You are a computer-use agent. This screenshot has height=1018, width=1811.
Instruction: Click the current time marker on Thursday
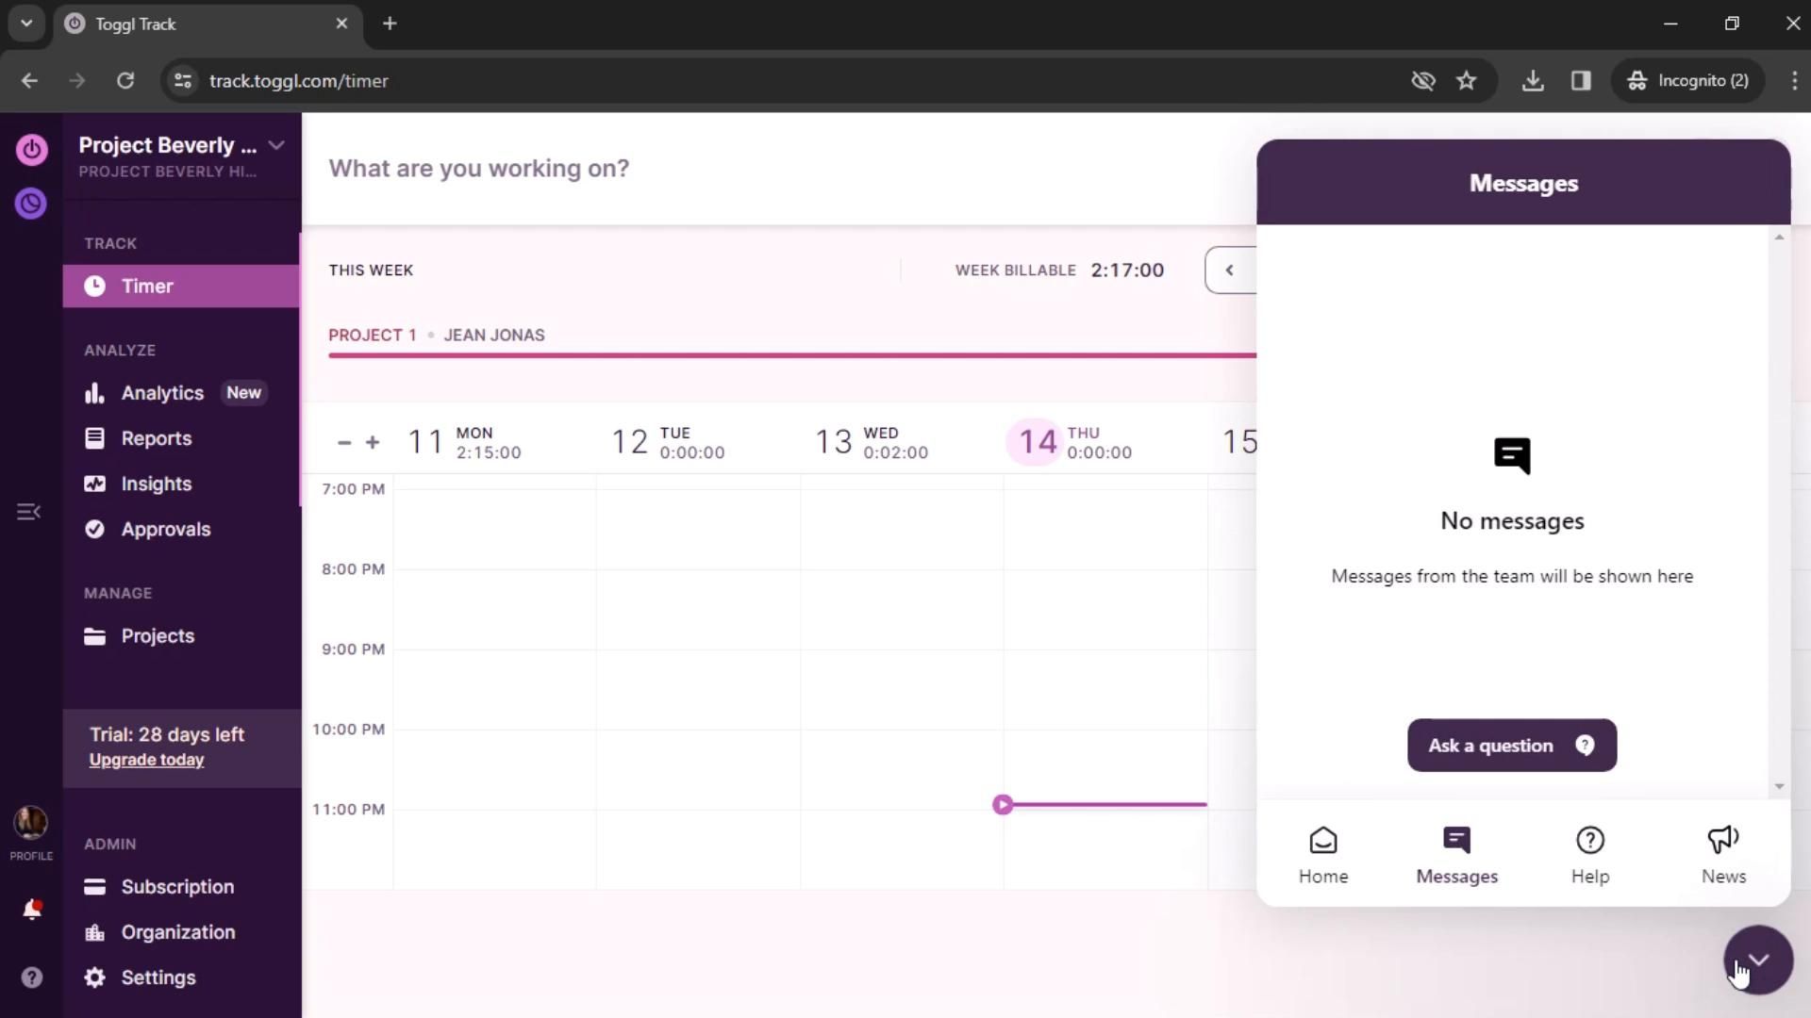click(1003, 805)
